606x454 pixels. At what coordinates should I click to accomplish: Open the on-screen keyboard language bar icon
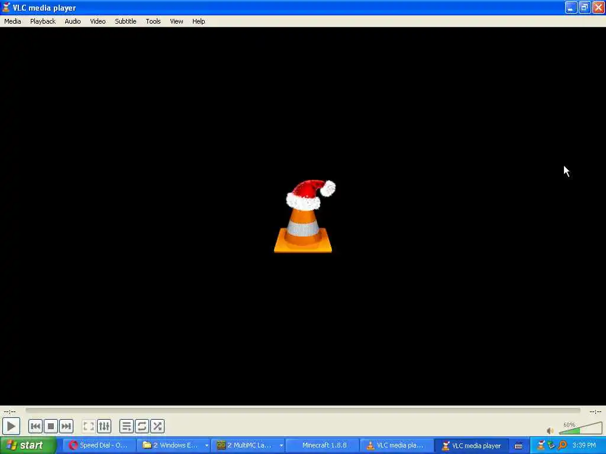(518, 446)
